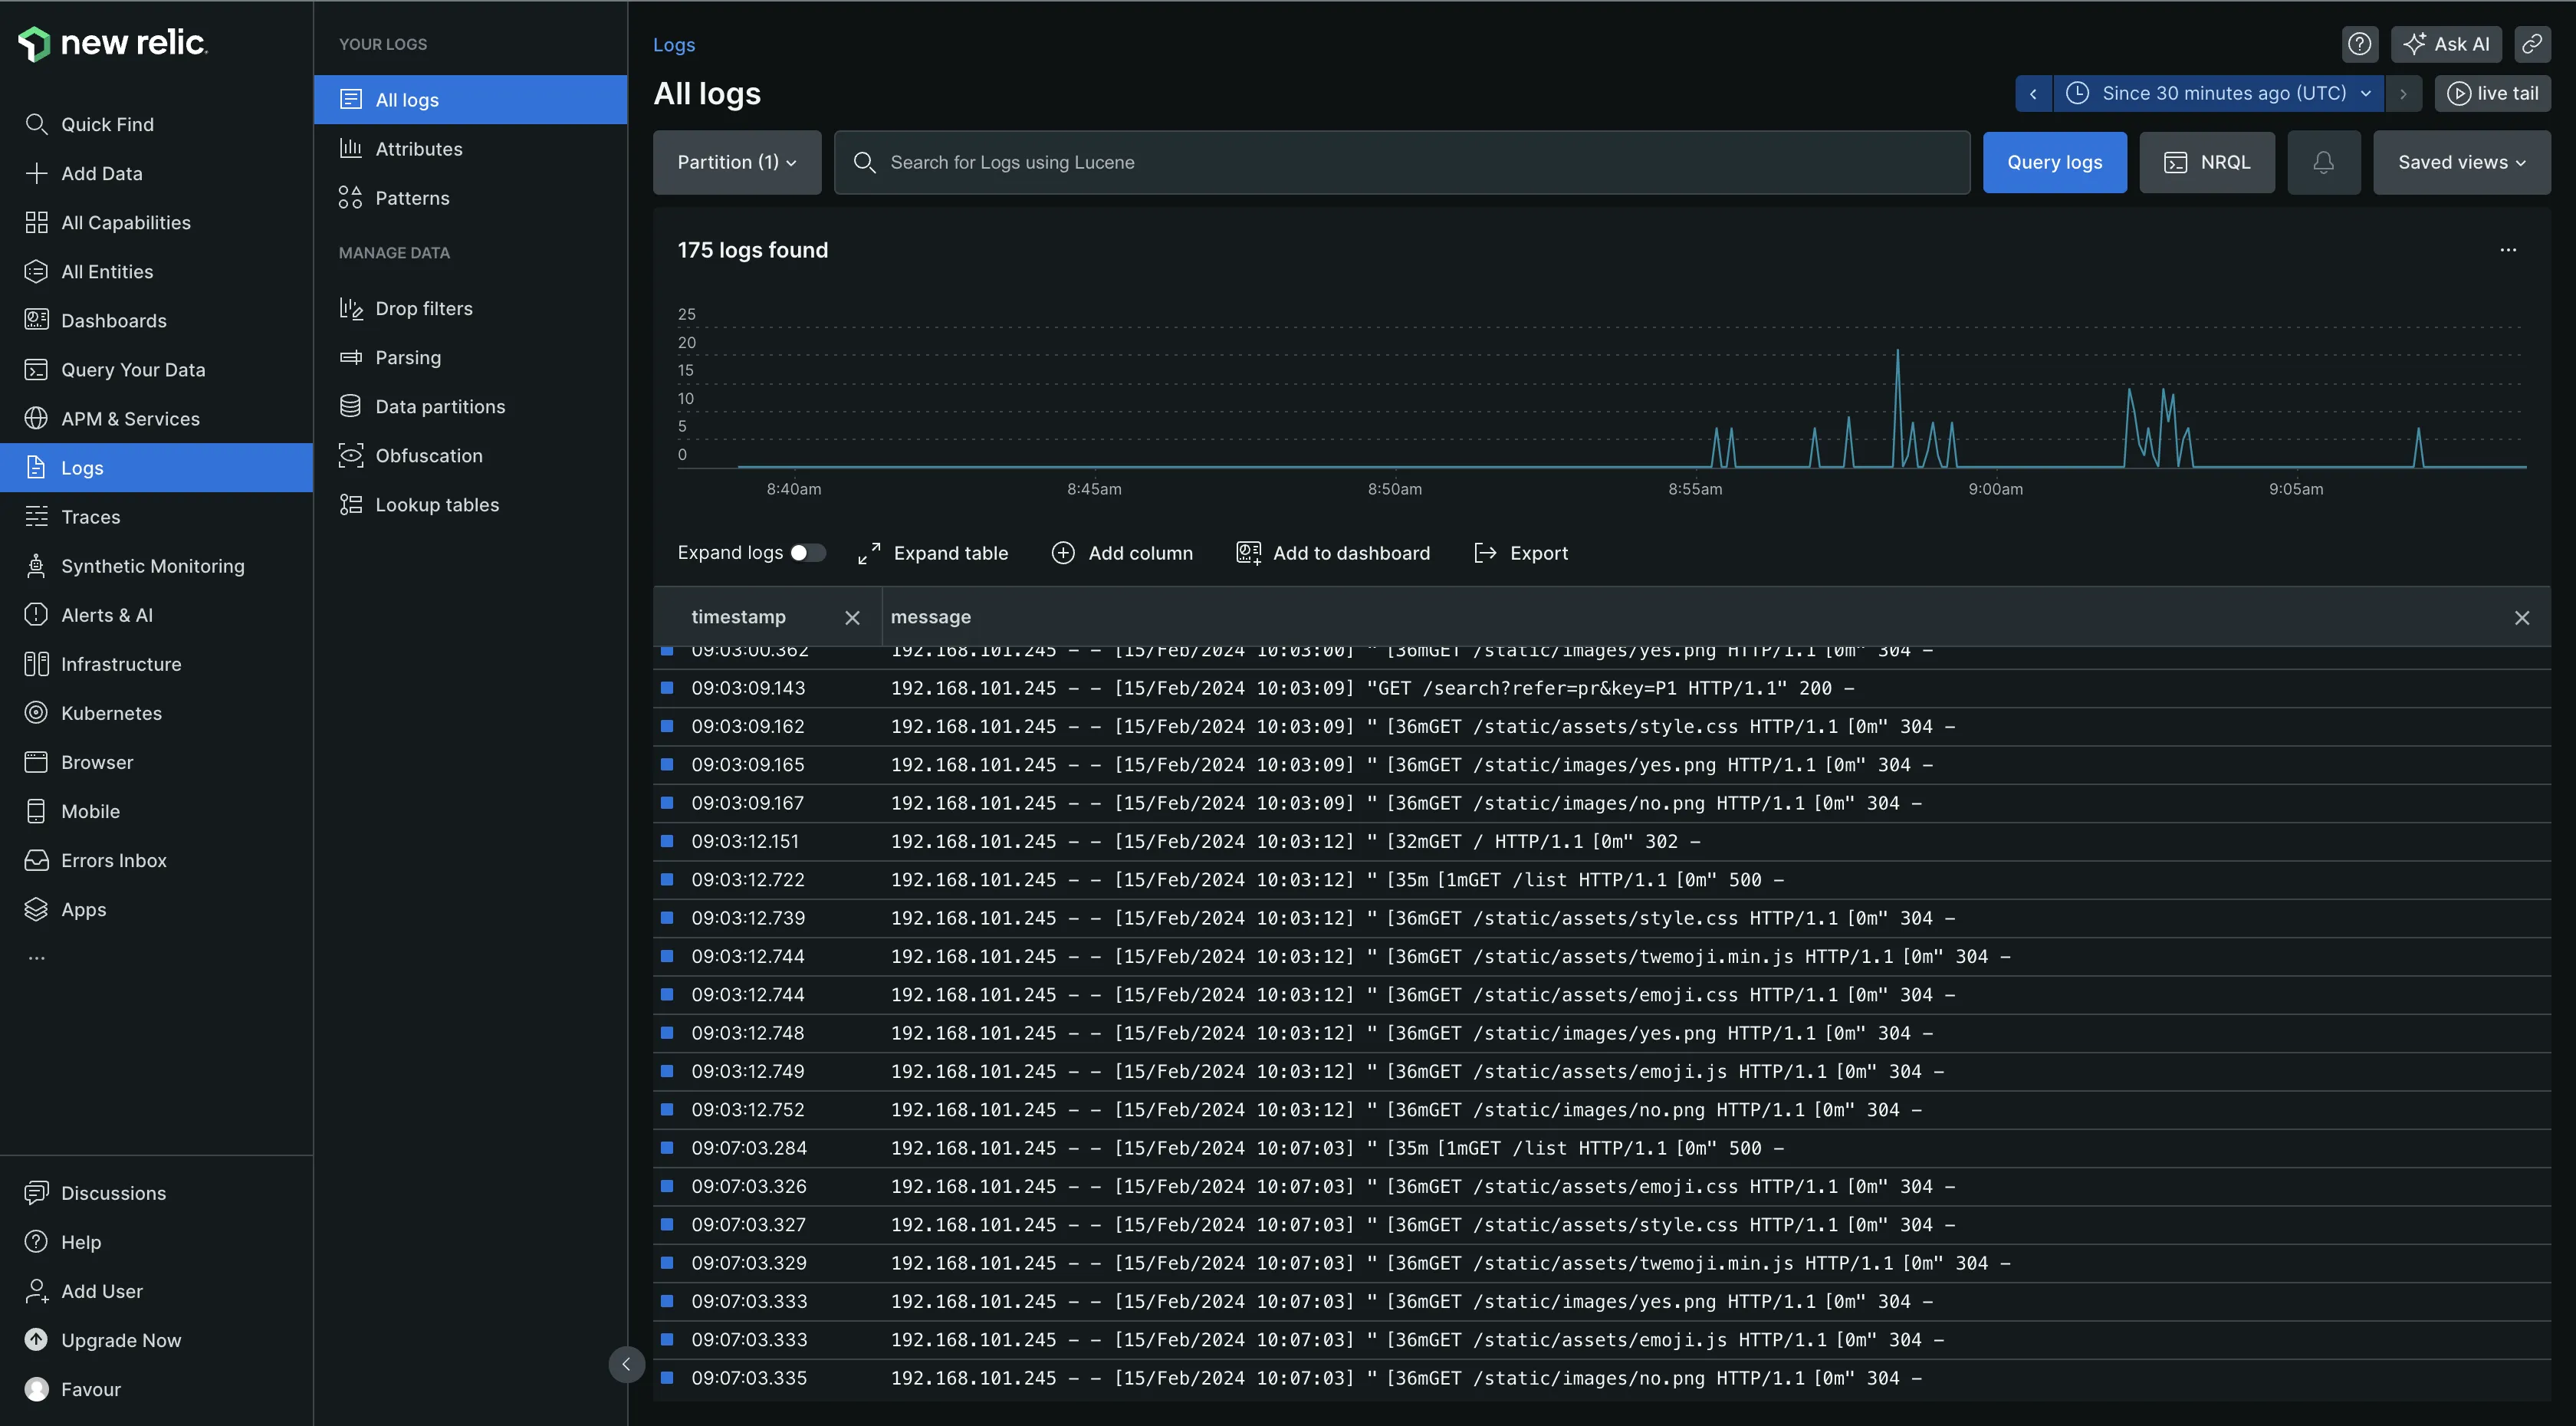This screenshot has height=1426, width=2576.
Task: Click the Query logs button
Action: 2054,161
